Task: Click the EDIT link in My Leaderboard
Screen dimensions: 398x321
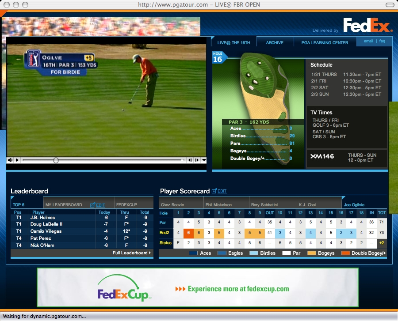Action: click(100, 205)
